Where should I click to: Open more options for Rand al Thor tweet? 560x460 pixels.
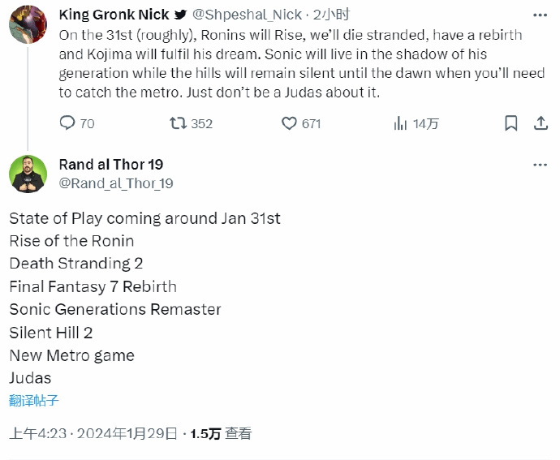(541, 165)
